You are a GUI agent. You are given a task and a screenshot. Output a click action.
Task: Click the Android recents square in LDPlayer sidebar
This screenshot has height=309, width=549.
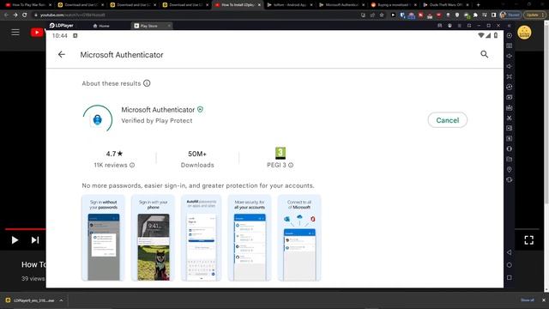point(510,278)
